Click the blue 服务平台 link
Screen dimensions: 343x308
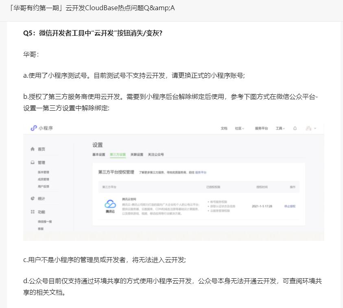click(201, 173)
